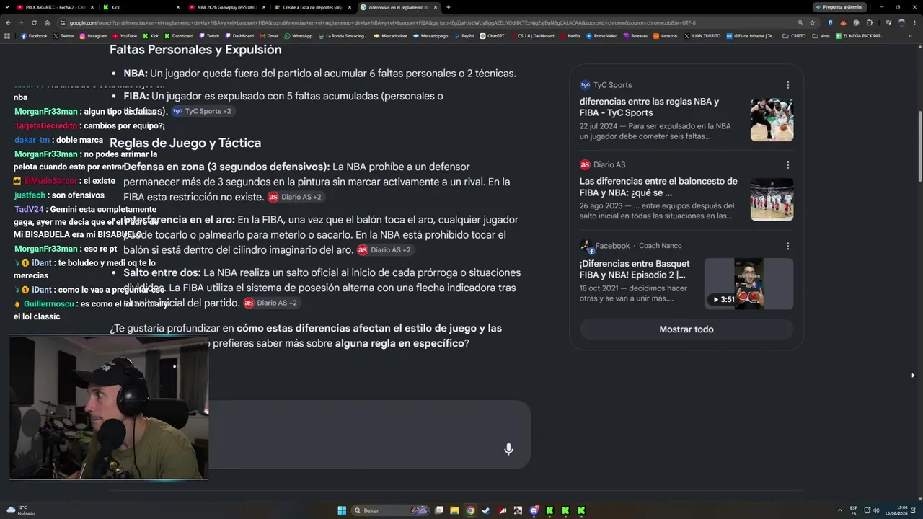Open Steam from the taskbar

click(486, 510)
